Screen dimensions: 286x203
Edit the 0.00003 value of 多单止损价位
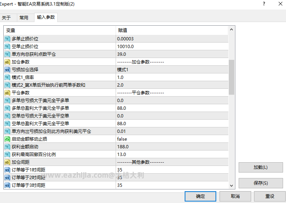(172, 39)
